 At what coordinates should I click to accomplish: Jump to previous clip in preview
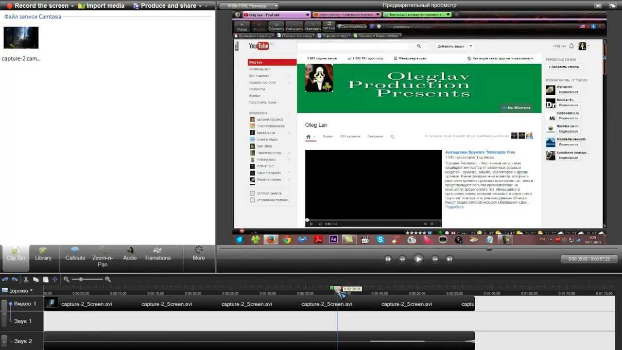pos(388,259)
